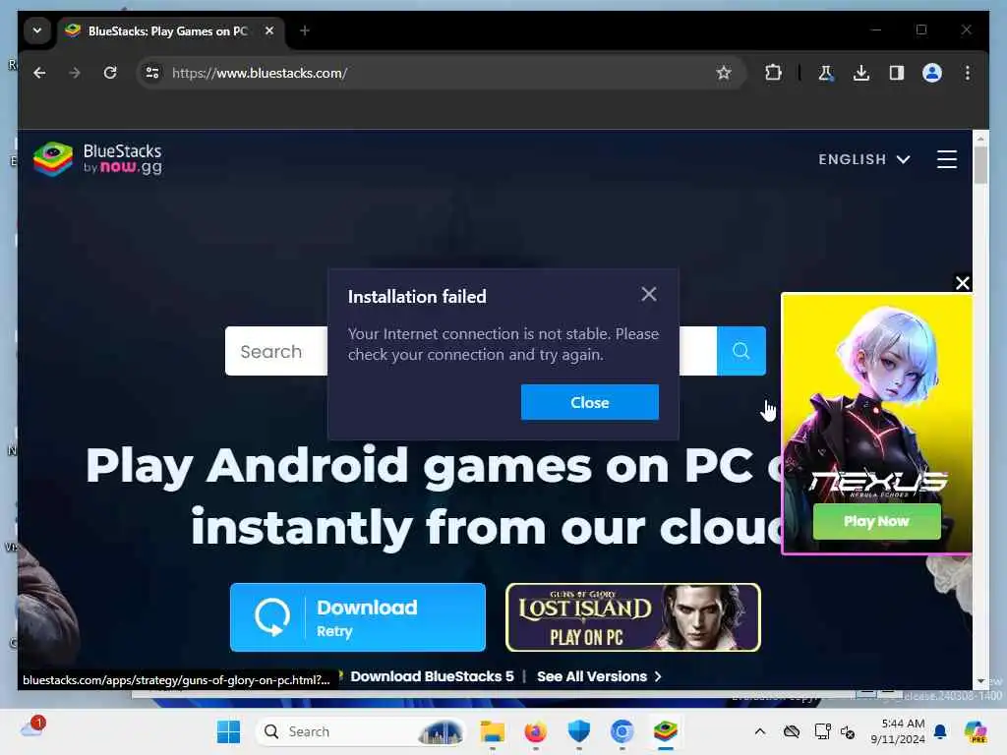Open the browser extensions puzzle icon
1007x755 pixels.
click(773, 73)
